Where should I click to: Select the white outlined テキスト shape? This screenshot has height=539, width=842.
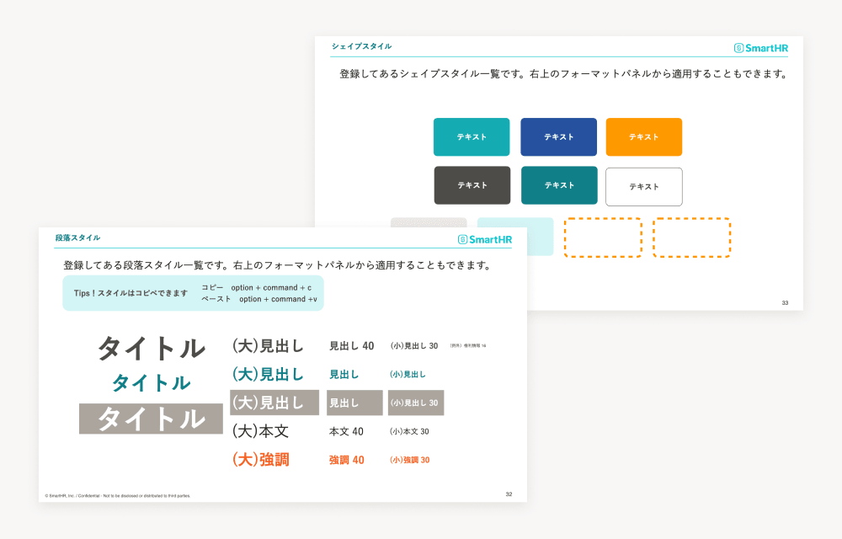pos(644,187)
